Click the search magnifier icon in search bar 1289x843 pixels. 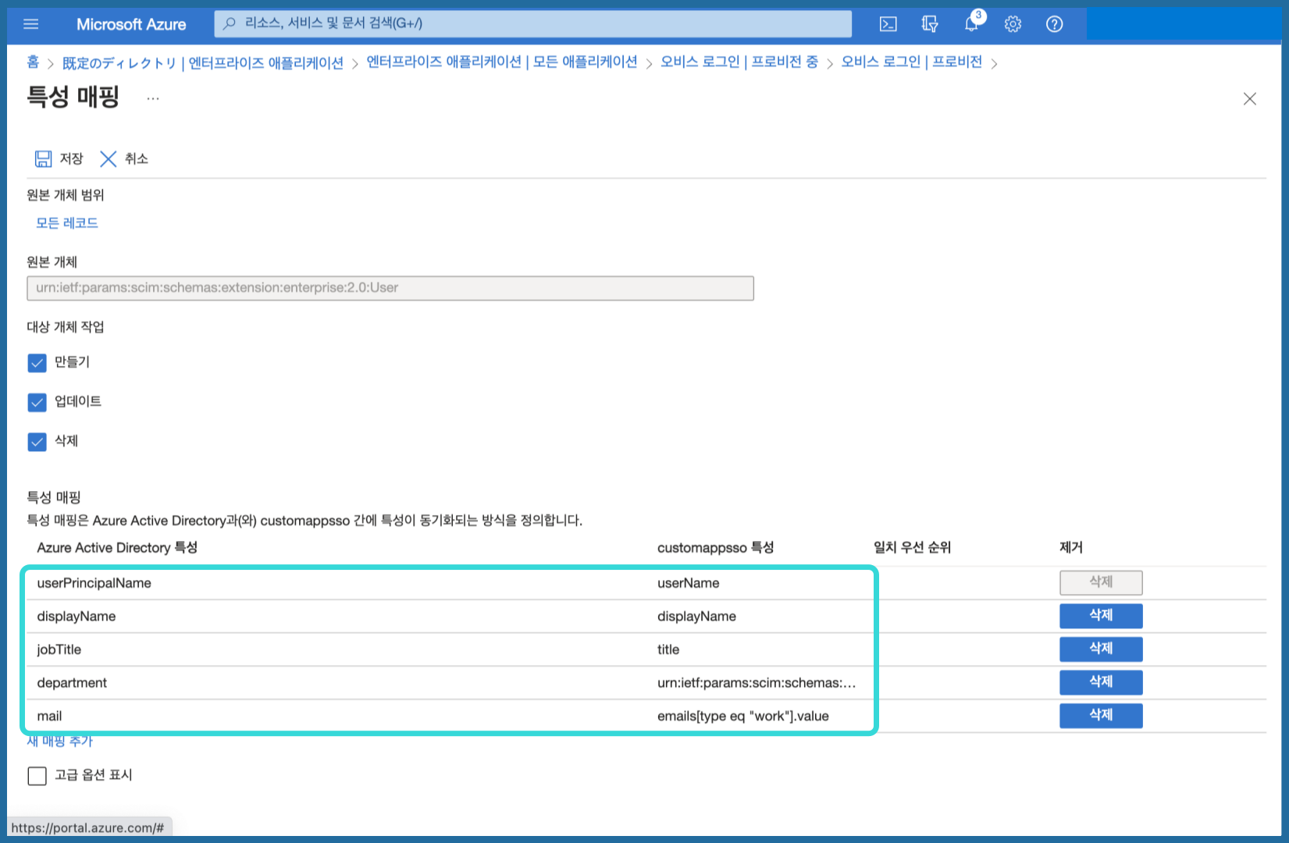coord(229,24)
